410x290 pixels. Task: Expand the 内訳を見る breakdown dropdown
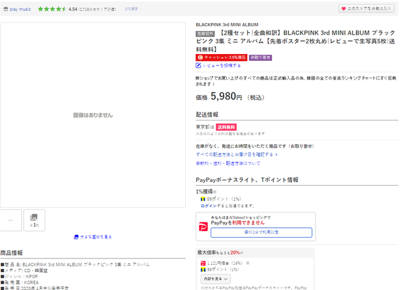[216, 279]
